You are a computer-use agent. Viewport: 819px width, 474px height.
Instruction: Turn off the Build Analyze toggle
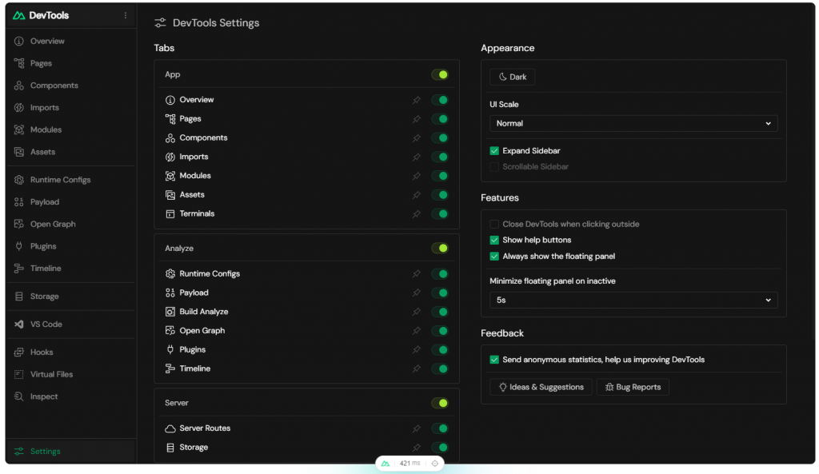coord(440,312)
